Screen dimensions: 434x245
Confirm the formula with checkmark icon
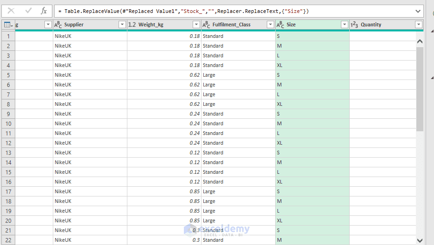(x=28, y=11)
